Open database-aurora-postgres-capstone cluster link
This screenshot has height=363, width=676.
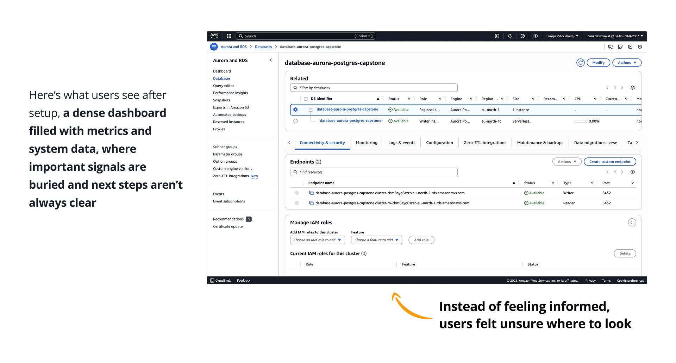[347, 109]
